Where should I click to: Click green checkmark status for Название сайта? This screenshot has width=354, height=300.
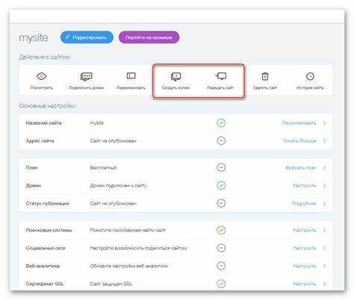click(x=221, y=123)
